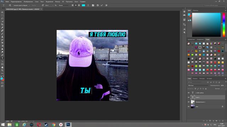Open Steam from taskbar
The width and height of the screenshot is (227, 127).
pyautogui.click(x=46, y=125)
